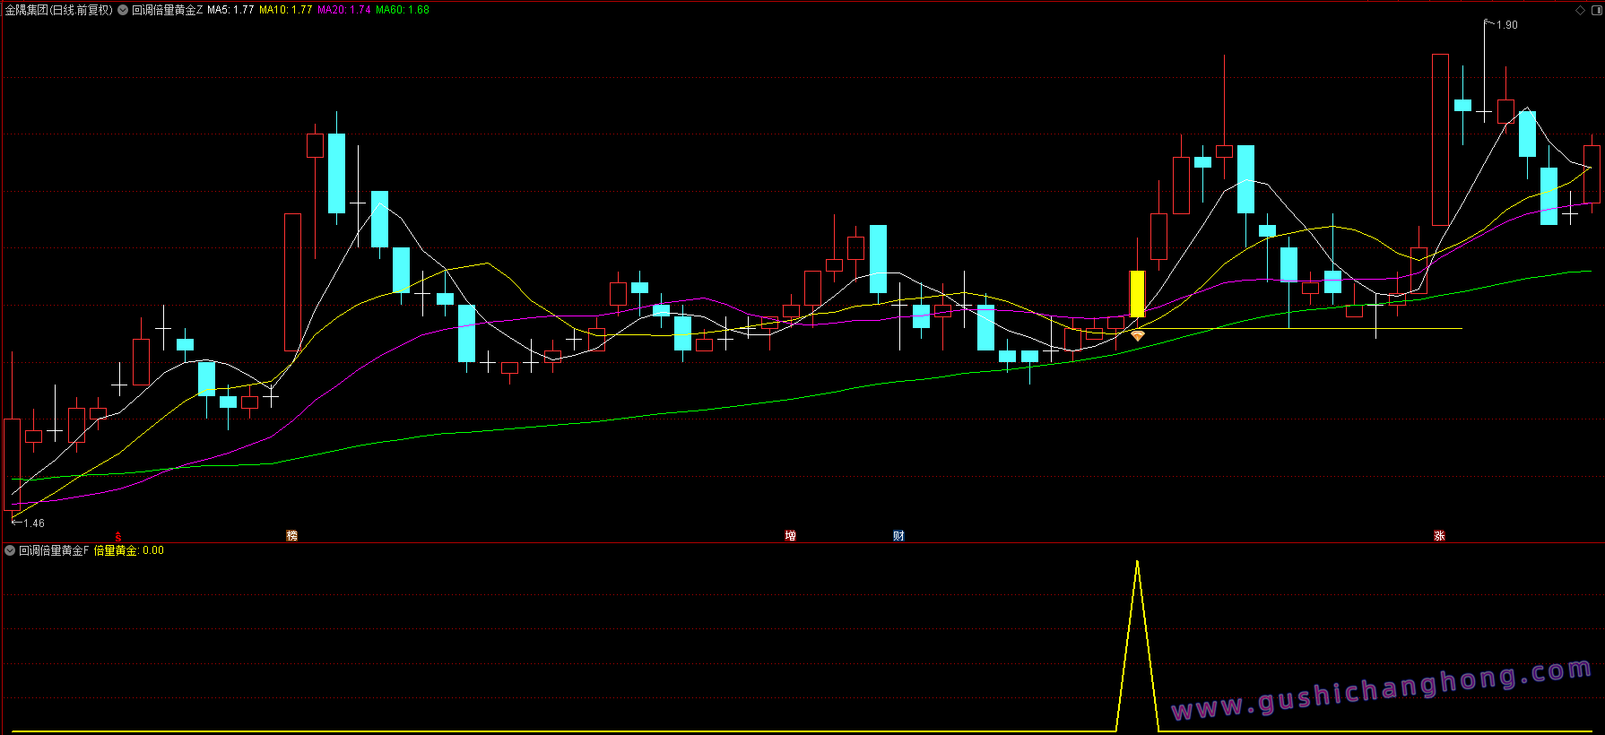Expand the 回调倍量黄金F sub-chart dropdown arrow
The image size is (1605, 735).
(x=10, y=550)
